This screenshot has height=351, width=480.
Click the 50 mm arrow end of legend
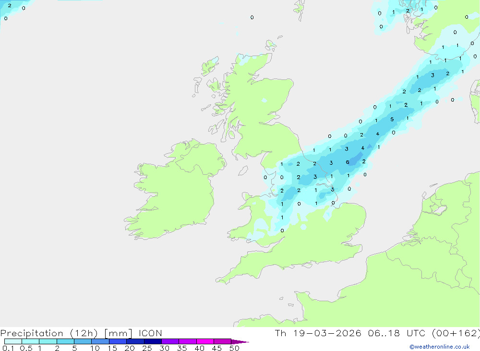coord(240,341)
